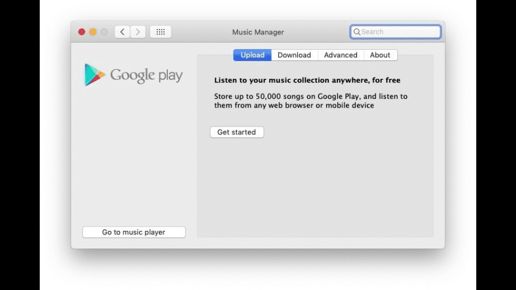Viewport: 516px width, 290px height.
Task: Click the Get started button
Action: [x=237, y=132]
